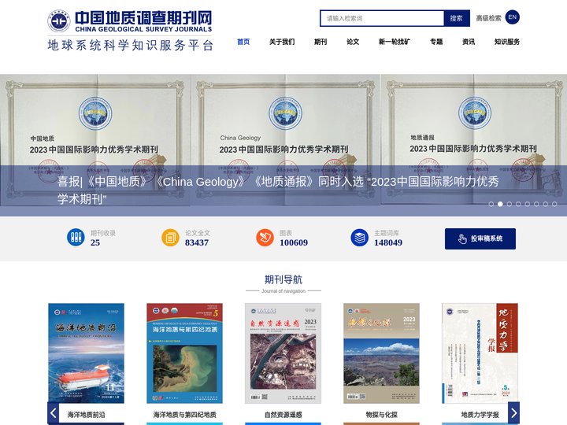567x425 pixels.
Task: Go to next journals with right arrow
Action: [513, 412]
